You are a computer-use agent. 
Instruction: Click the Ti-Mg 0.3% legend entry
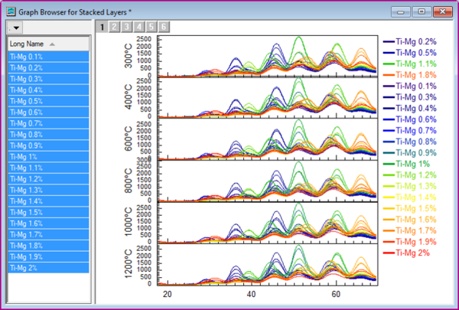click(x=410, y=97)
